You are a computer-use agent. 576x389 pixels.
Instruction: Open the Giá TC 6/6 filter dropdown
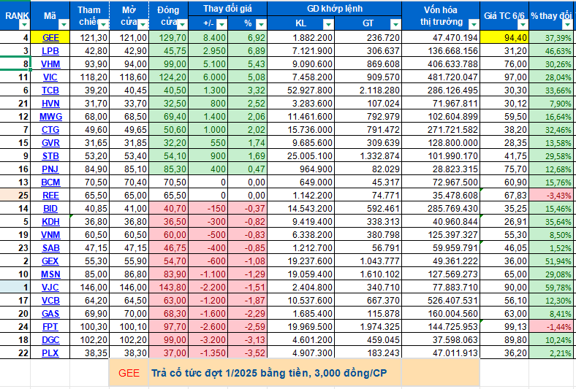523,25
